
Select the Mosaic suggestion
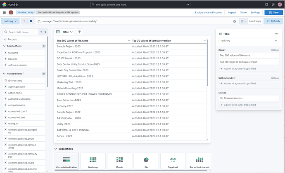click(120, 161)
